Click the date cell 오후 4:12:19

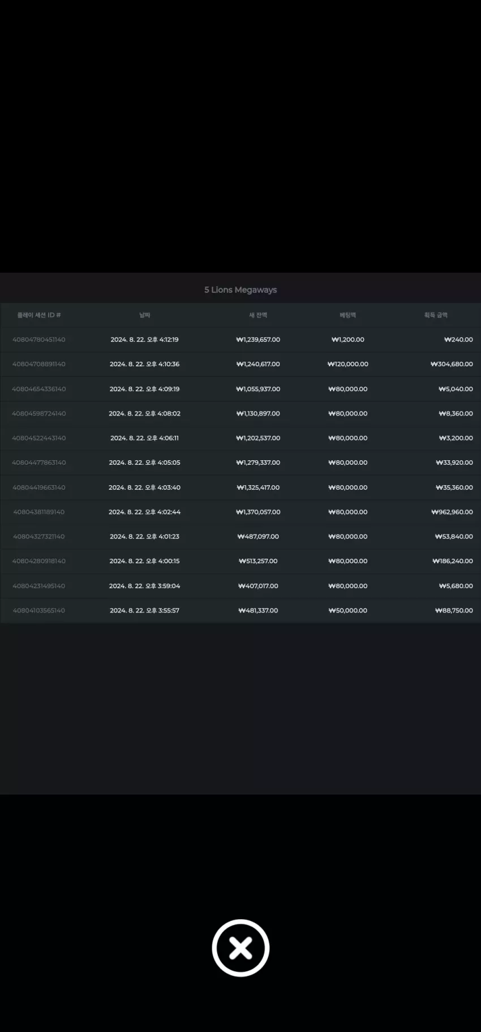[x=145, y=340]
